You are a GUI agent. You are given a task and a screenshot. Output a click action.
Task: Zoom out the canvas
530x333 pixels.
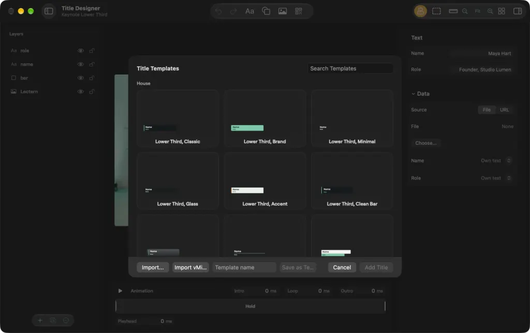click(465, 11)
